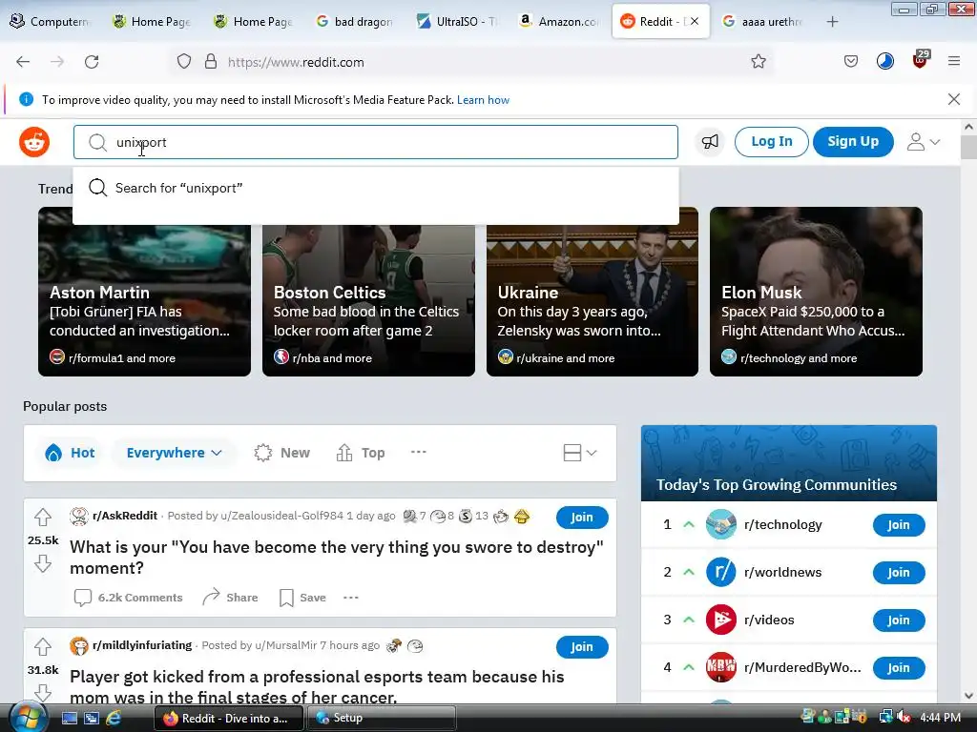977x732 pixels.
Task: Reload the page with refresh icon
Action: point(92,62)
